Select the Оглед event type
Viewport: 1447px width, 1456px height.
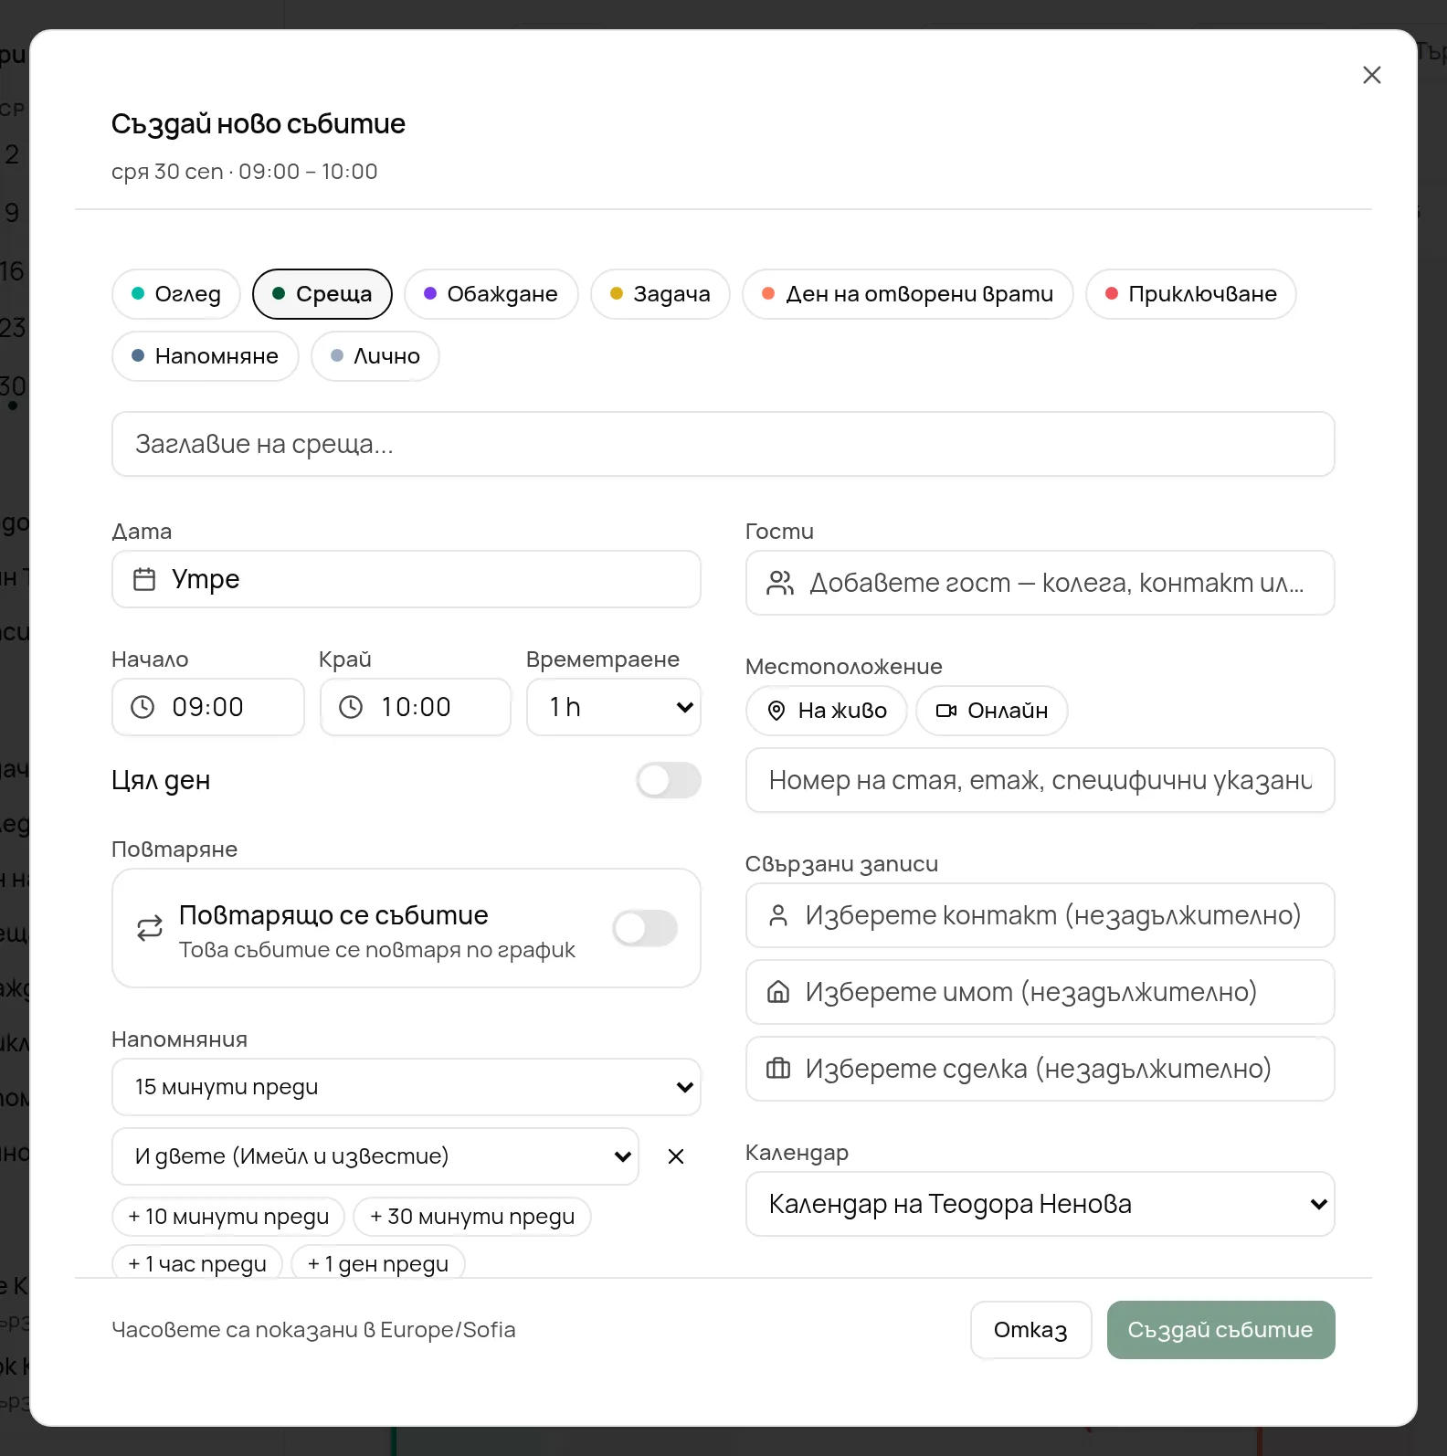point(176,294)
